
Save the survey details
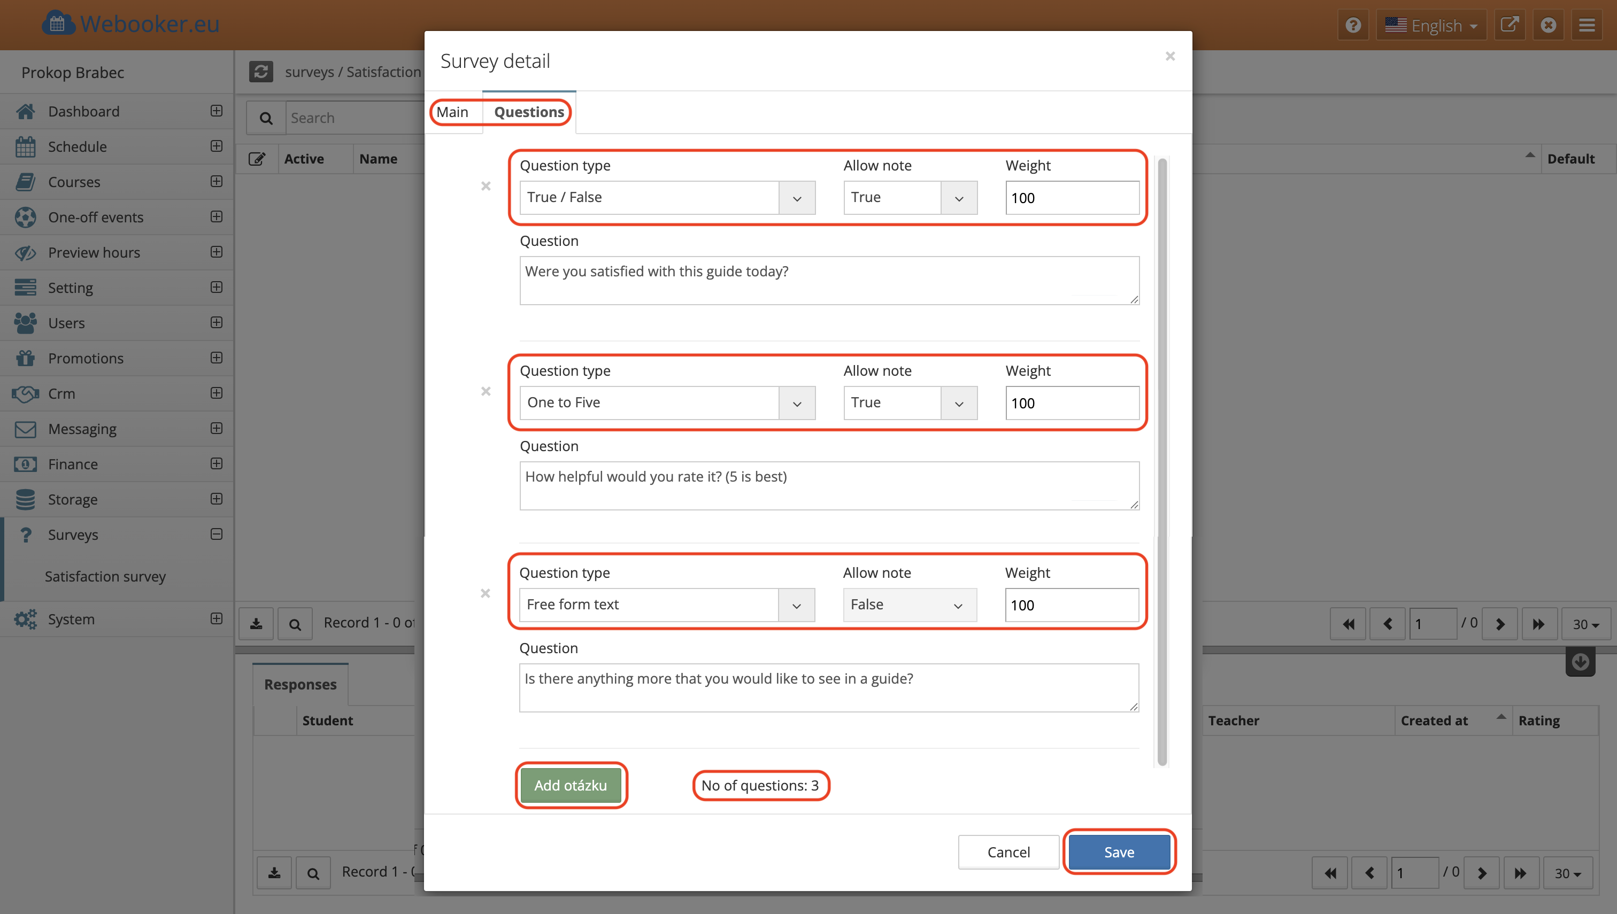pos(1119,852)
